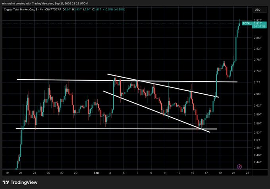Click the 2.53 T price axis label
Image resolution: width=270 pixels, height=189 pixels.
(x=258, y=132)
